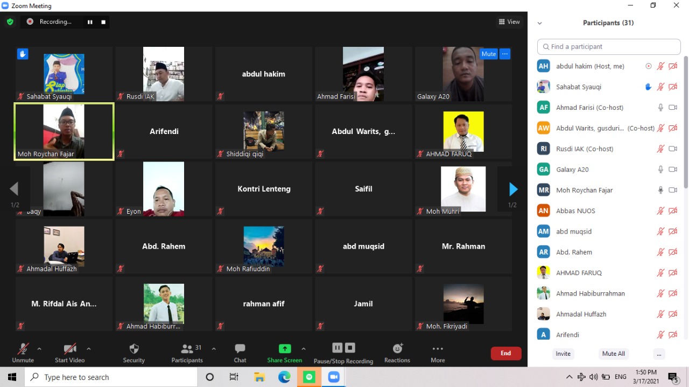The height and width of the screenshot is (387, 689).
Task: Open the More options ellipsis in toolbar
Action: [438, 353]
